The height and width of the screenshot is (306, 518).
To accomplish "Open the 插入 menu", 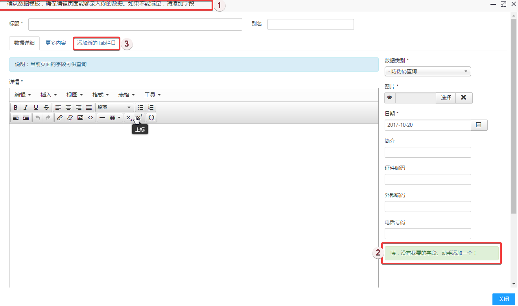I will pos(49,95).
